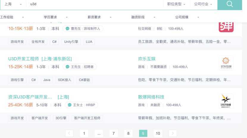This screenshot has width=247, height=138.
Task: Jump to results page 8
Action: [x=128, y=133]
